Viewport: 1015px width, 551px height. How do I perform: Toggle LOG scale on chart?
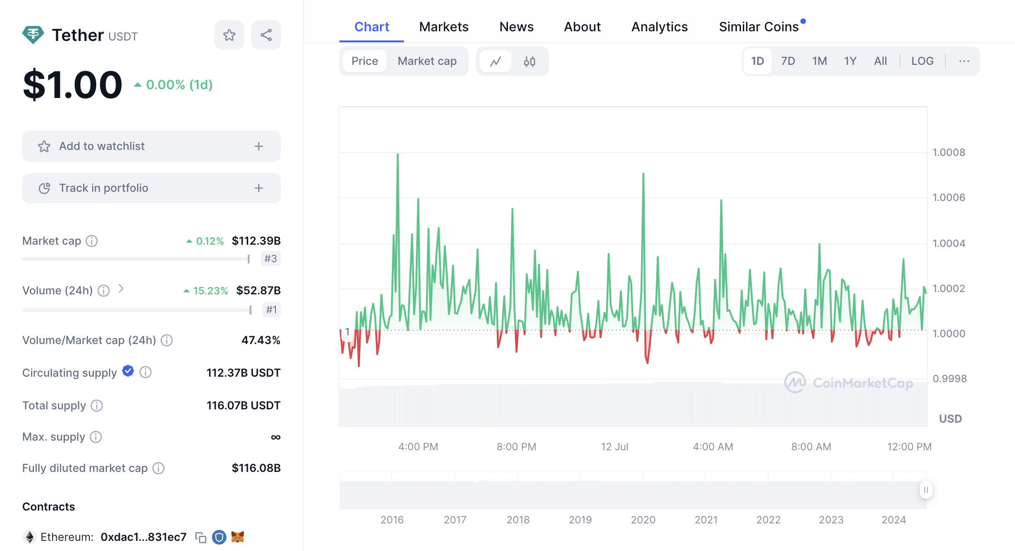click(922, 61)
